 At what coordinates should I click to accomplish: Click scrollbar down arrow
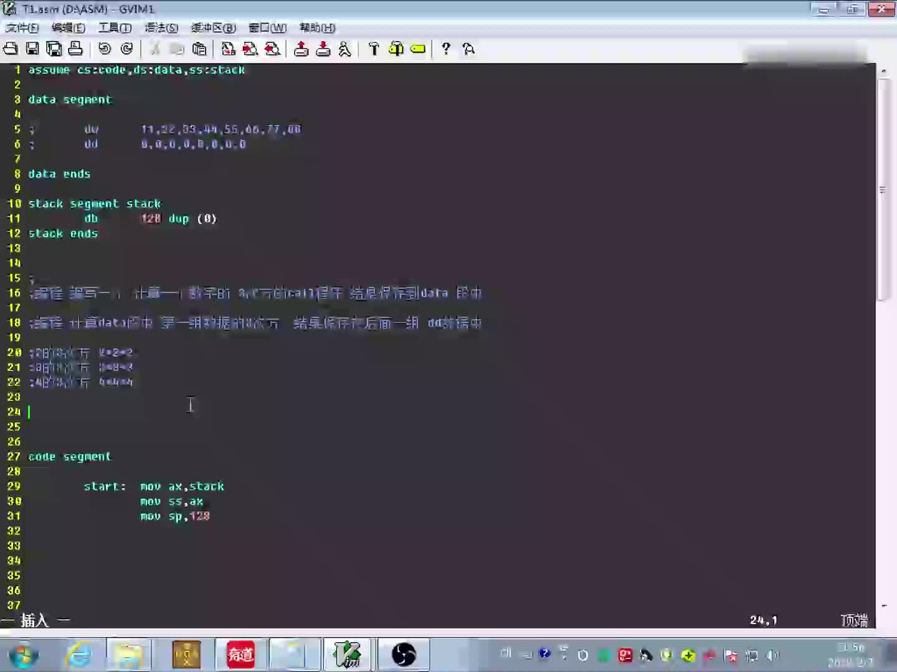click(x=883, y=605)
